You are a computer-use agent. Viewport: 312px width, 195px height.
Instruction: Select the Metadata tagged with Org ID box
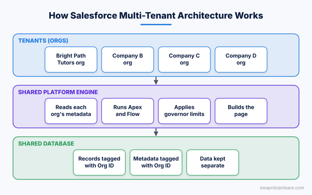(156, 162)
